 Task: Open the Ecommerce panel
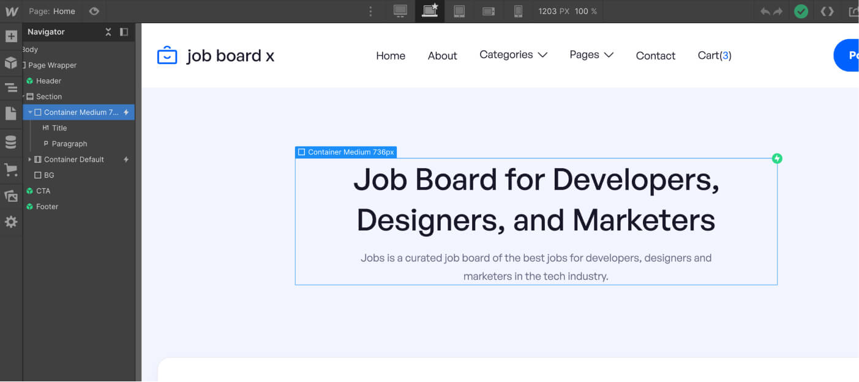point(11,170)
